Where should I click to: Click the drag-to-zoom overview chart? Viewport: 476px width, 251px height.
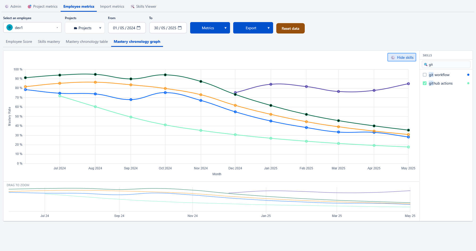pyautogui.click(x=210, y=199)
